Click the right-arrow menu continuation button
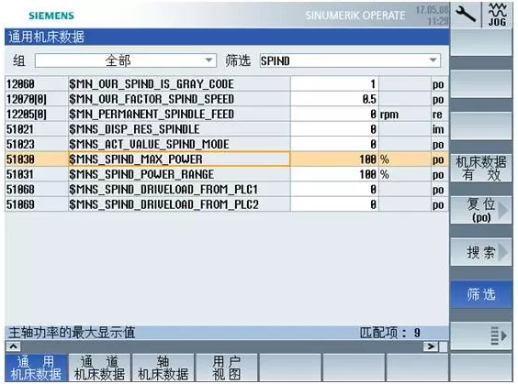This screenshot has width=518, height=384. pos(431,346)
